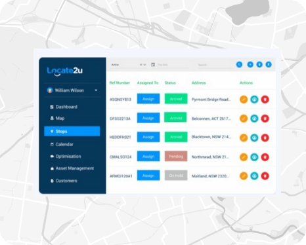Open the trip date calendar icon
Viewport: 306px width, 245px height.
coord(153,65)
